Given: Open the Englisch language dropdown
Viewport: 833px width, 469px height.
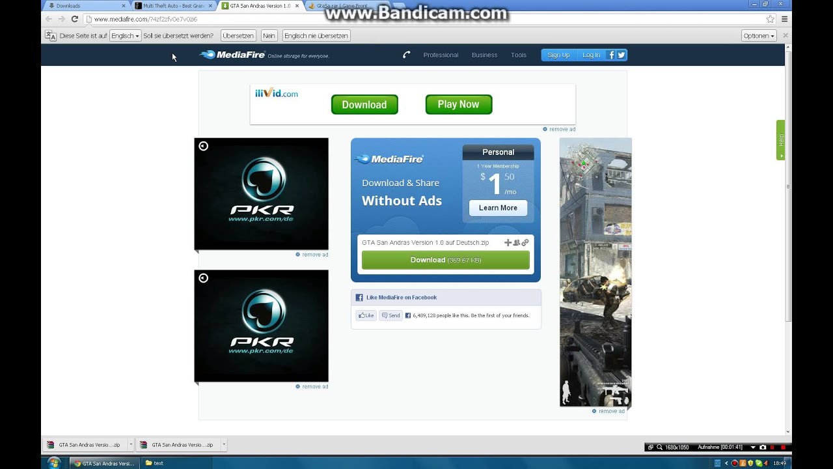Looking at the screenshot, I should pos(125,36).
